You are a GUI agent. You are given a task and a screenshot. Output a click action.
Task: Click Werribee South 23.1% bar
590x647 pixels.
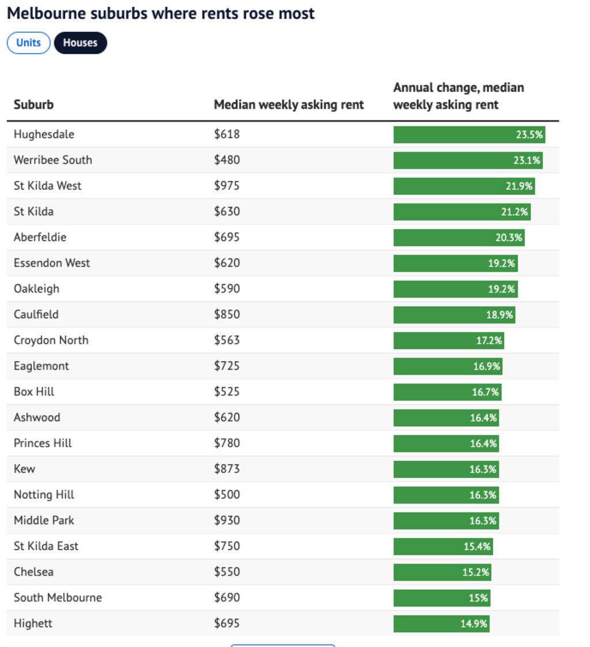click(468, 160)
